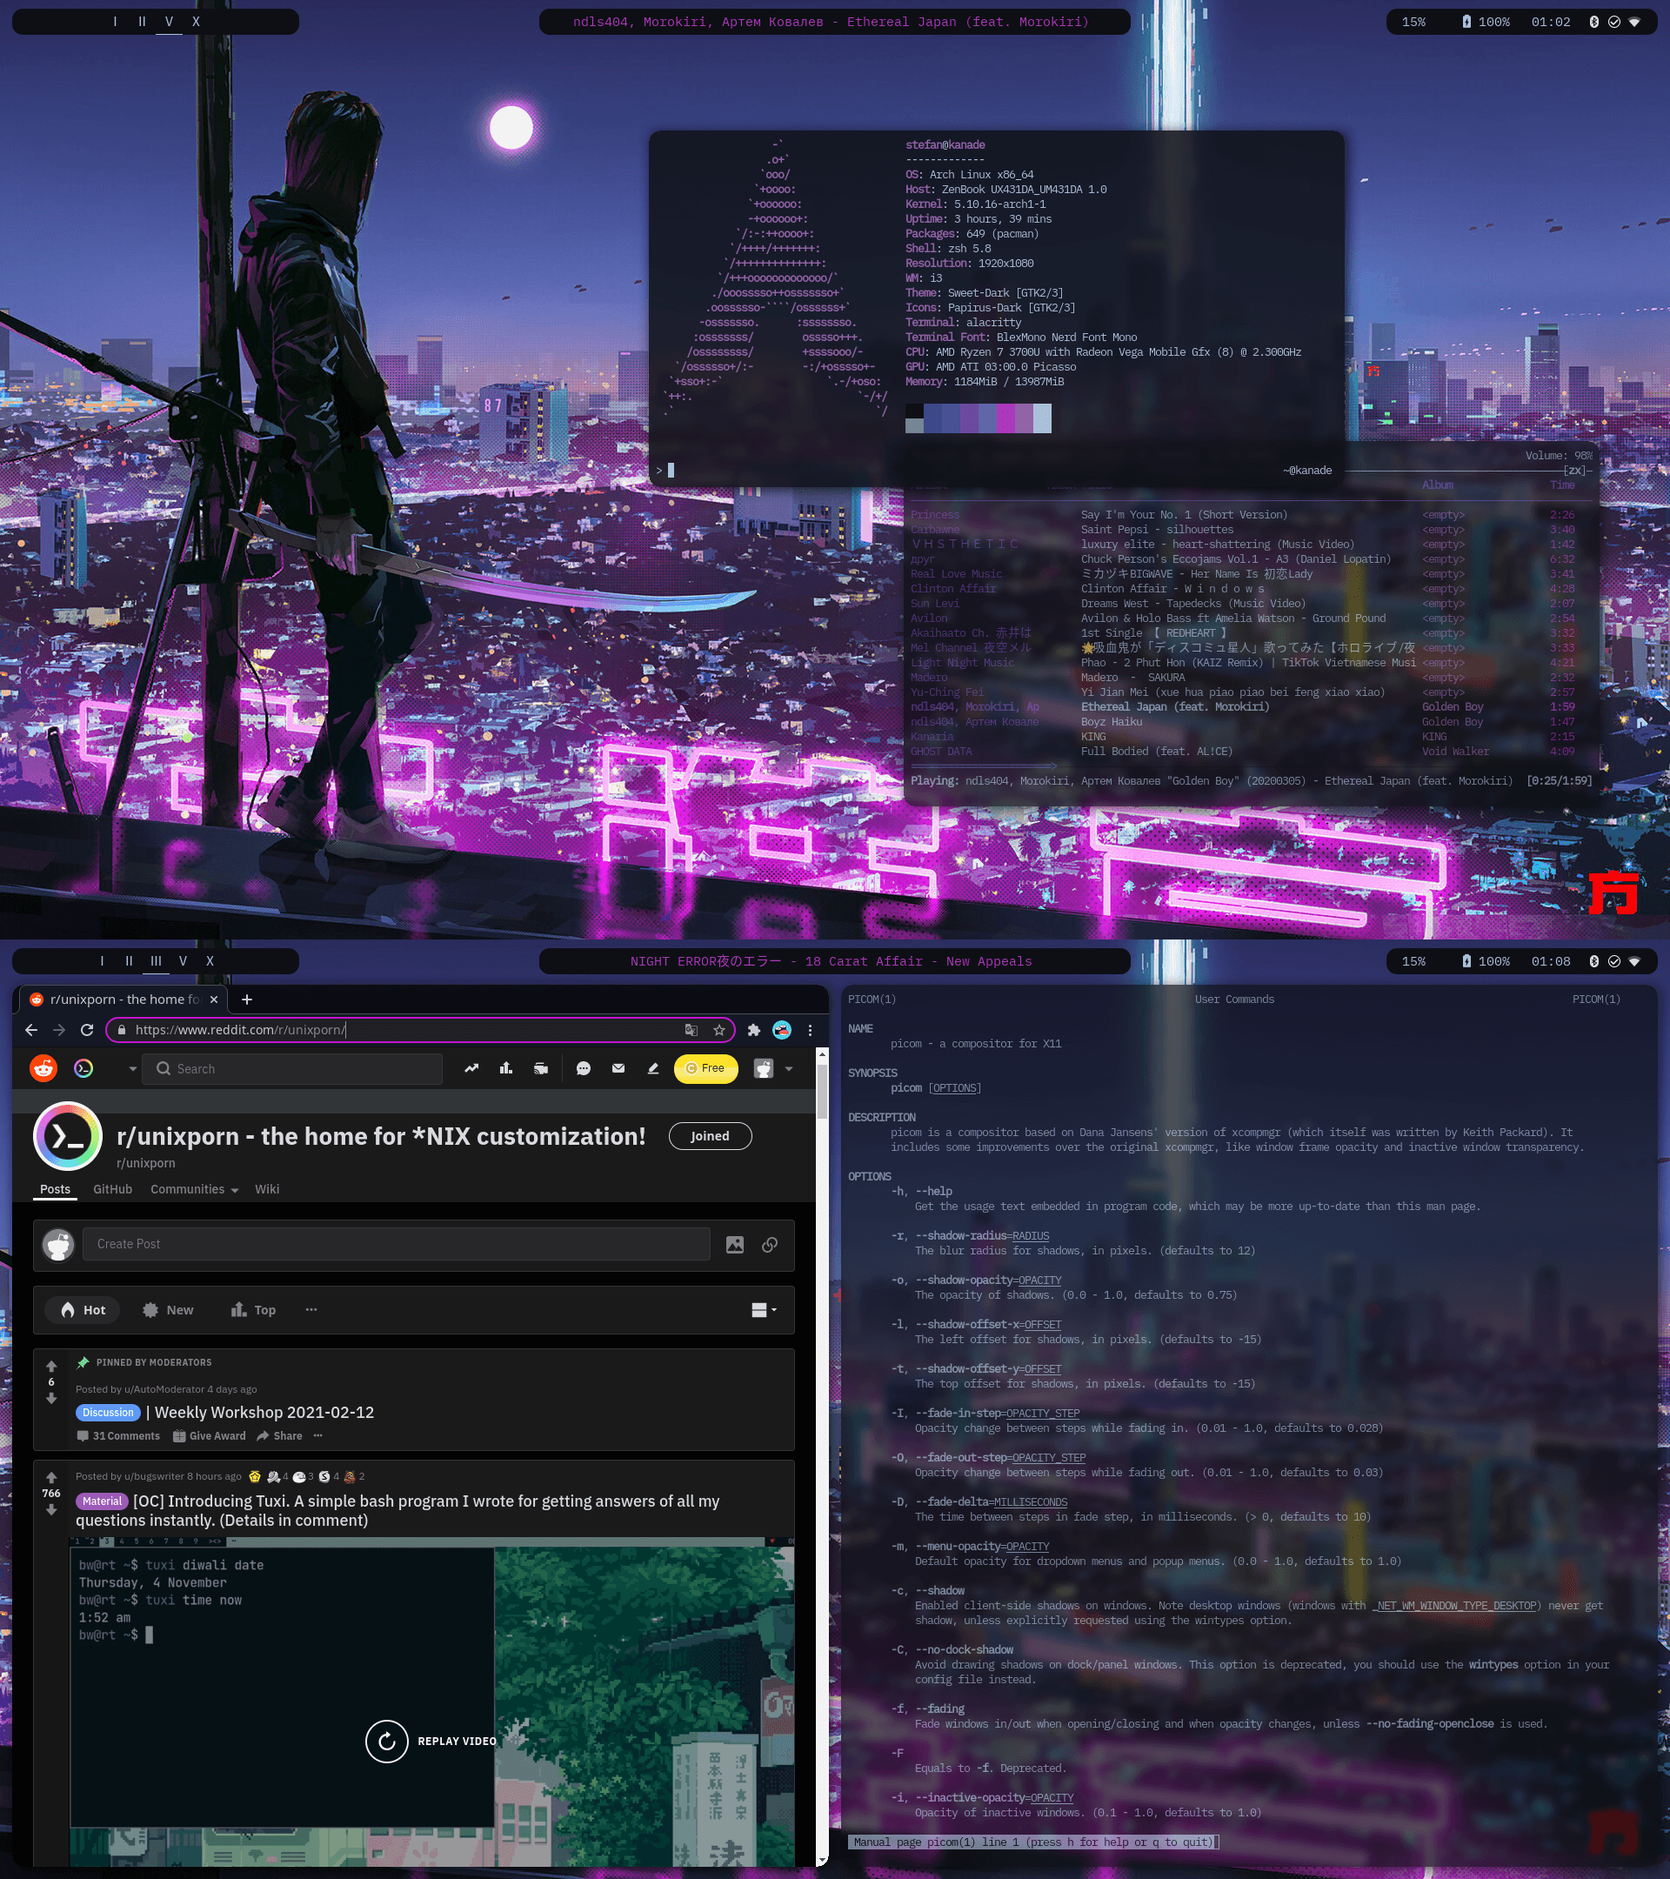Sort posts by Hot
This screenshot has height=1879, width=1670.
pyautogui.click(x=83, y=1310)
